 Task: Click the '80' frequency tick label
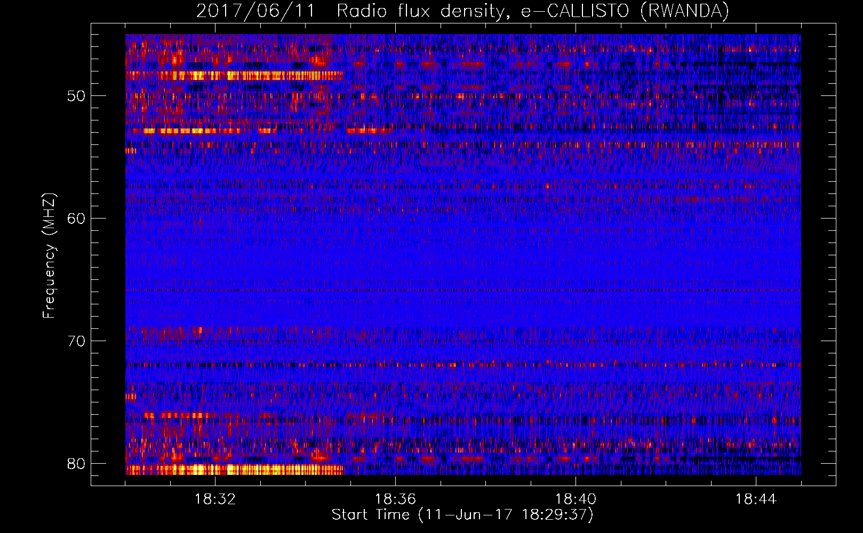pos(76,464)
